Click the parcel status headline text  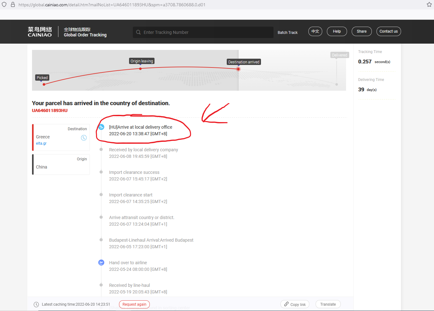coord(101,103)
